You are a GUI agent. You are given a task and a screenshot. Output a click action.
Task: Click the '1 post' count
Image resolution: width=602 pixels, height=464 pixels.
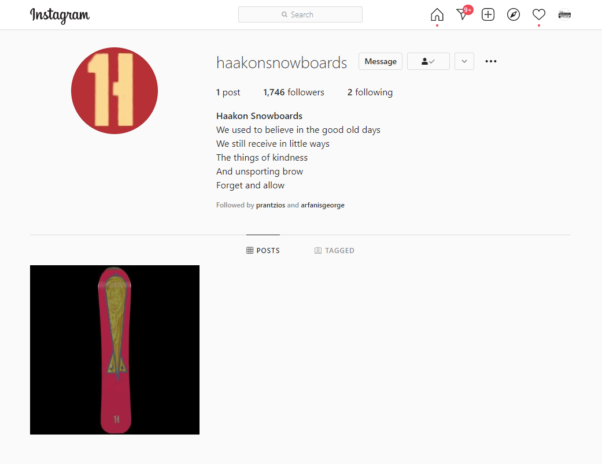[228, 92]
